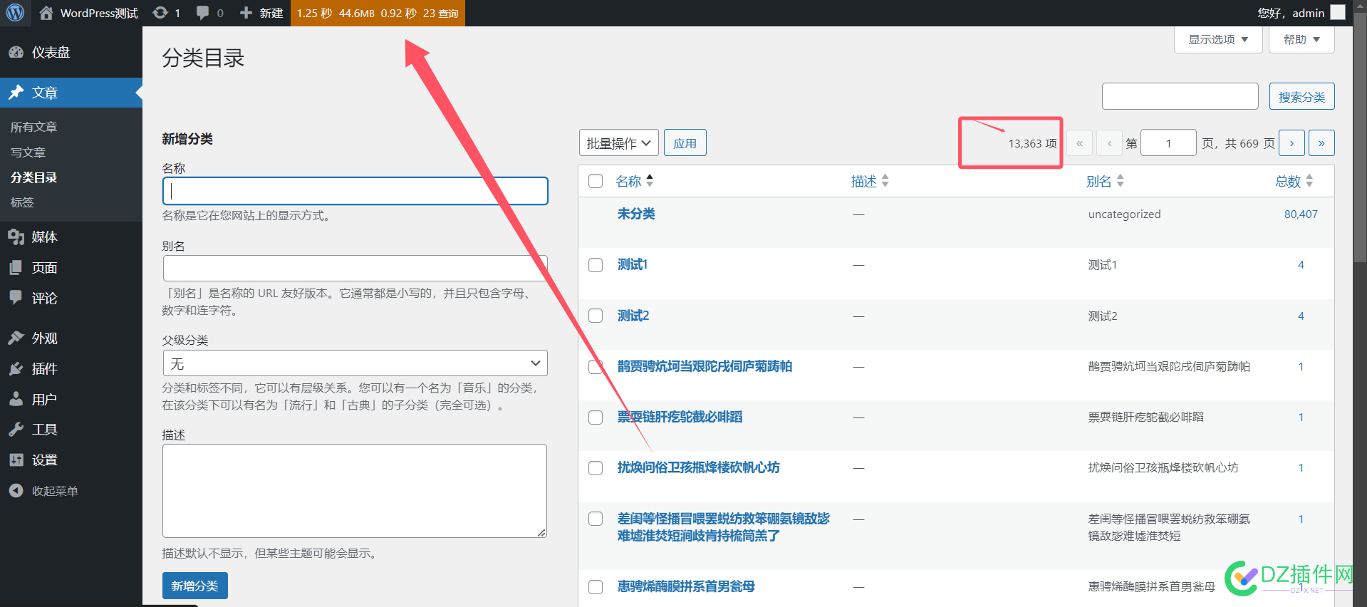Sort by 别名 using sort arrows
1367x607 pixels.
click(1120, 181)
